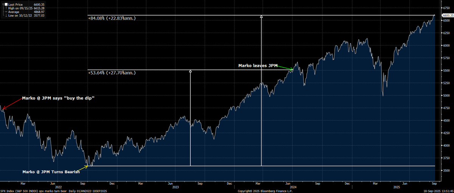
Task: Select the Average legend row
Action: [25, 11]
